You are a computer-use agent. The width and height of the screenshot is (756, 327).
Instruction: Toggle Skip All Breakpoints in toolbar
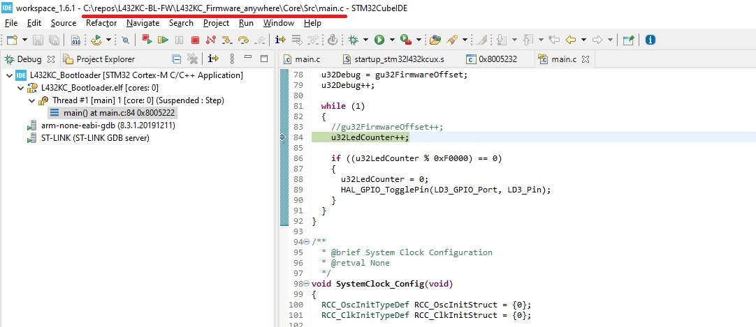[125, 40]
